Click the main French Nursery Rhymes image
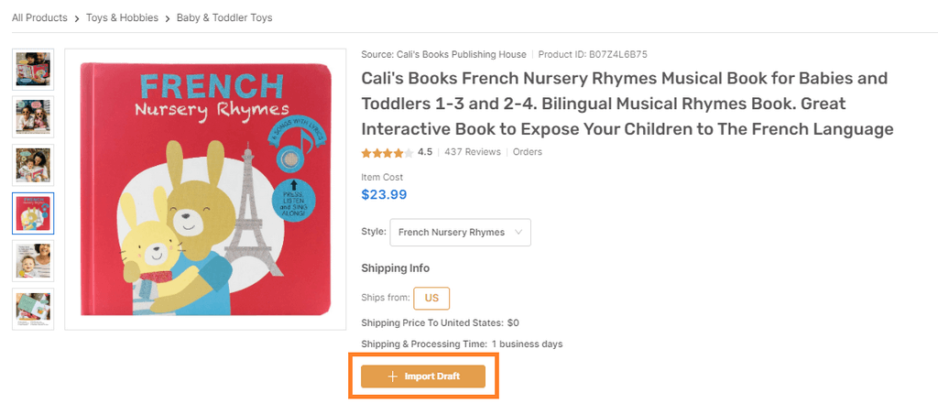938x404 pixels. point(205,189)
